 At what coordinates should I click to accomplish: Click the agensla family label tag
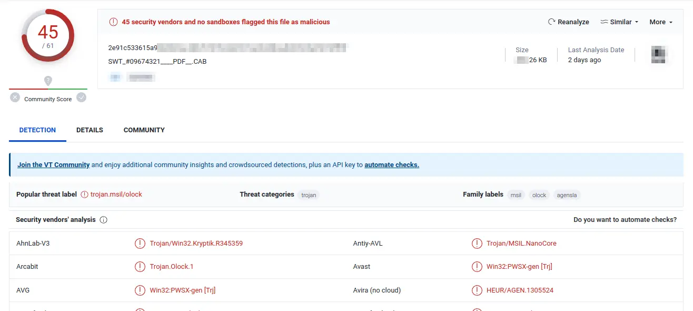[x=567, y=195]
